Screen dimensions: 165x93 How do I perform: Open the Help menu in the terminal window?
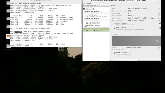tap(39, 3)
